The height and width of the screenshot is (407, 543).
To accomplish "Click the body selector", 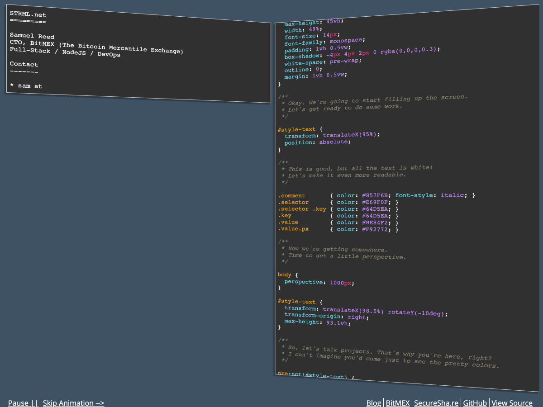I will tap(285, 274).
